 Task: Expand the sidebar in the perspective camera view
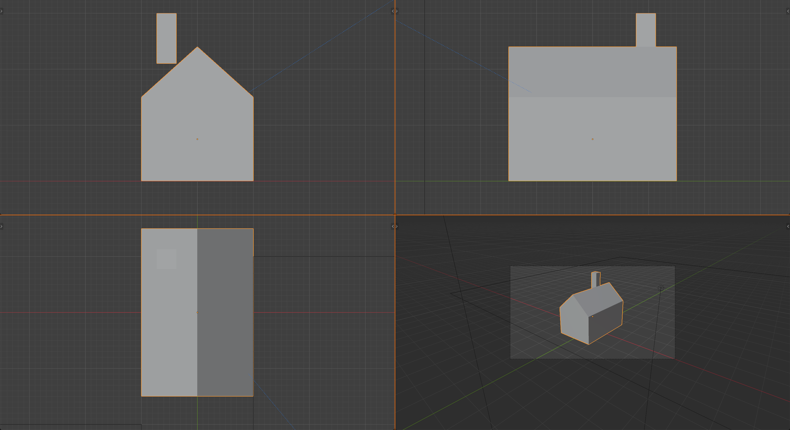(x=788, y=226)
